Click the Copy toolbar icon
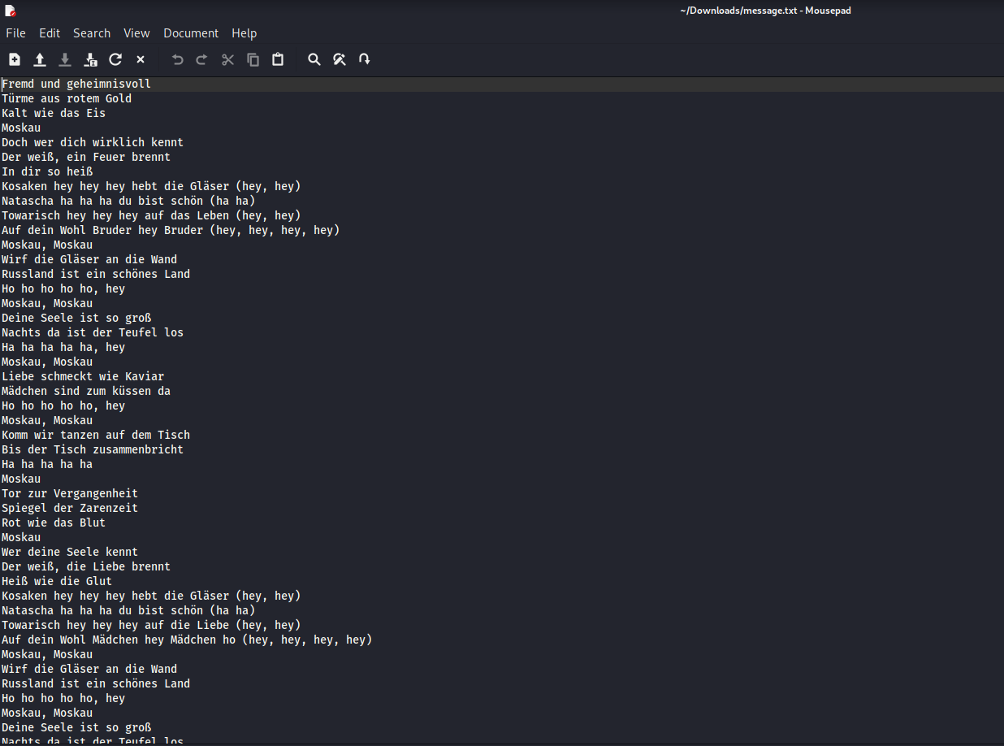The width and height of the screenshot is (1004, 746). click(x=253, y=59)
